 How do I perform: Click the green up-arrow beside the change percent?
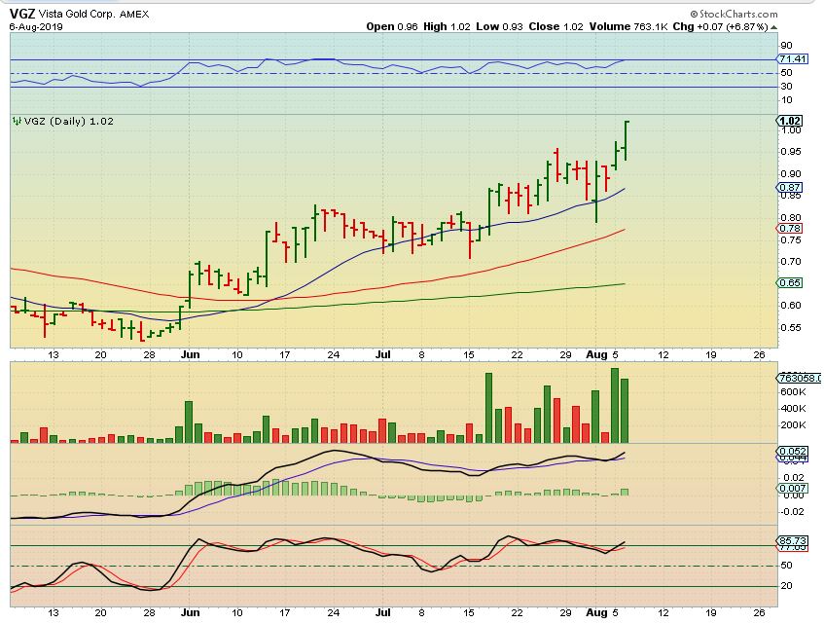click(x=774, y=27)
